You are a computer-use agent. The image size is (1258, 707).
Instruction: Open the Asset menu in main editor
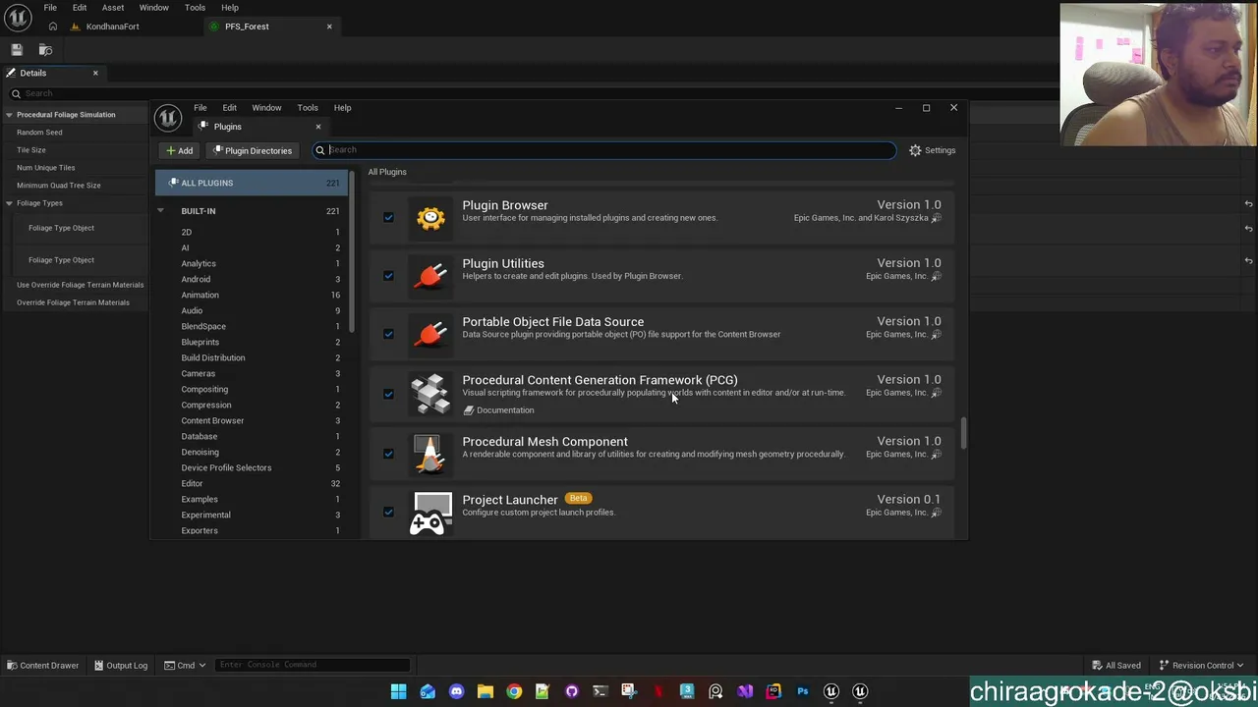113,8
